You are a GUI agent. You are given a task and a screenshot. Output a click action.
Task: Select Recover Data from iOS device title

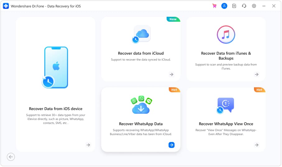pos(56,109)
